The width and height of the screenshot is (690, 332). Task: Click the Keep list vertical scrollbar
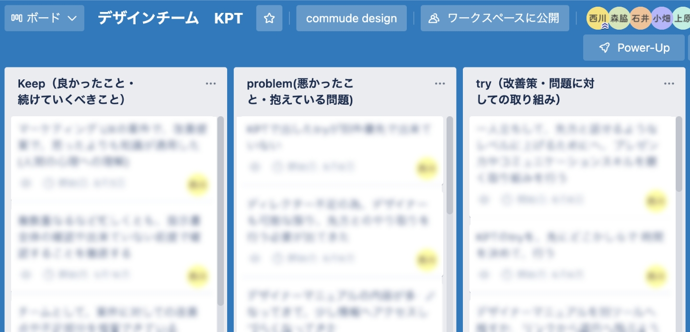coord(220,210)
